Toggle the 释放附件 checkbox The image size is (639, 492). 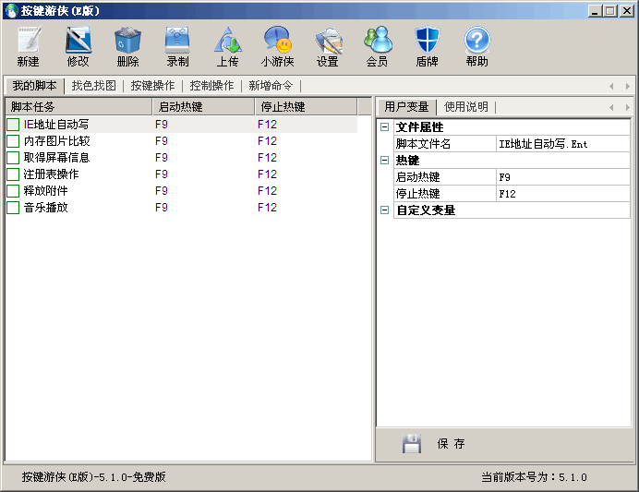coord(13,191)
